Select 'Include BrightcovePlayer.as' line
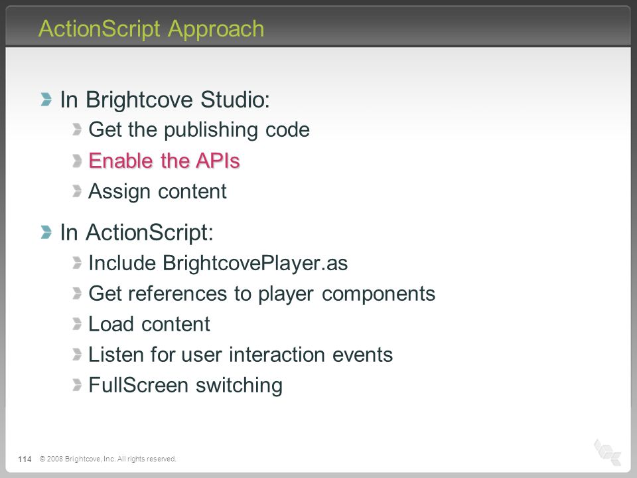The width and height of the screenshot is (637, 478). (x=218, y=263)
